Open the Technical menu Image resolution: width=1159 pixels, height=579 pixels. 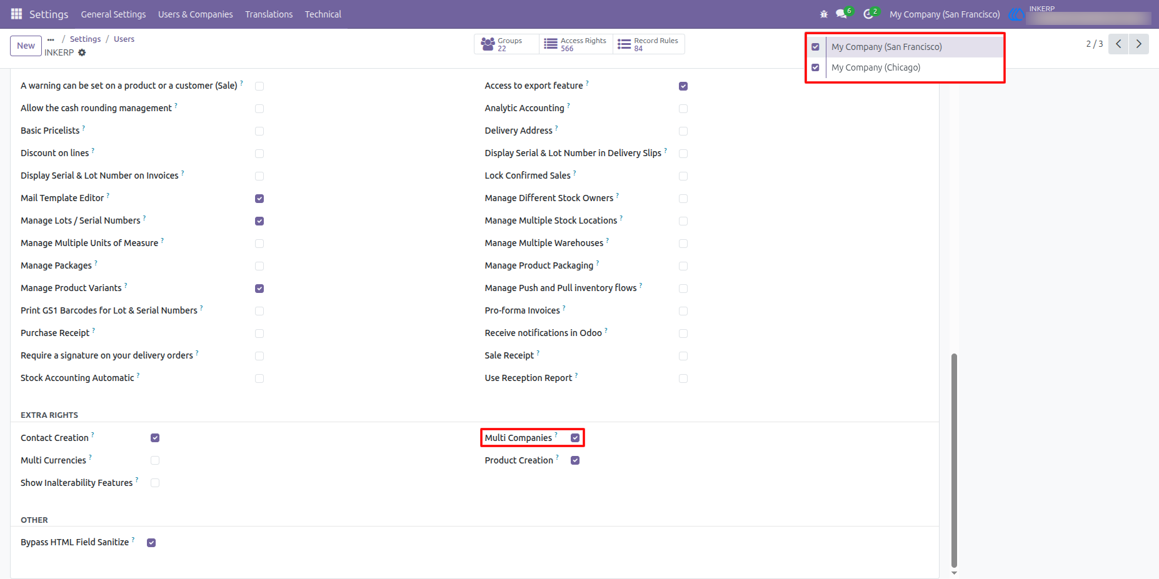pyautogui.click(x=323, y=14)
